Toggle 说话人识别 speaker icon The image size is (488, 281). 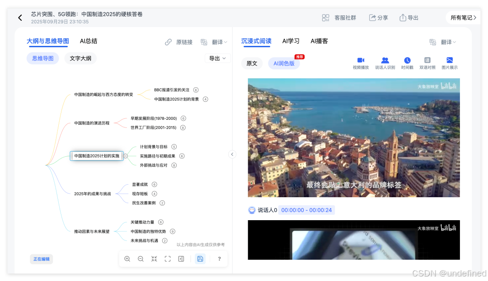pos(385,60)
